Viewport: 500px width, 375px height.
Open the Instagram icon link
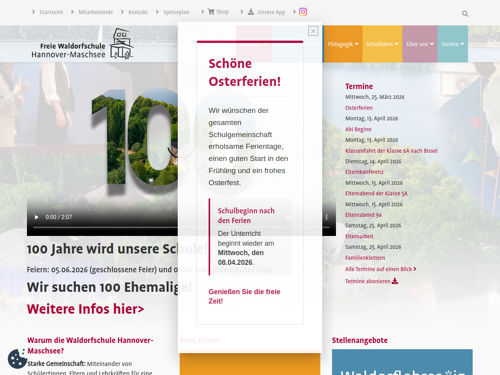pos(303,12)
